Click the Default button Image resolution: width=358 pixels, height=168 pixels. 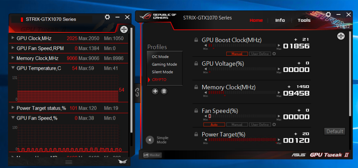[335, 131]
